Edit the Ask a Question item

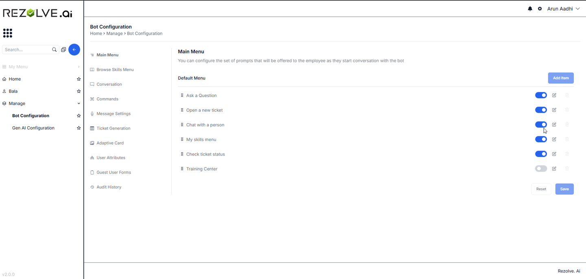554,95
